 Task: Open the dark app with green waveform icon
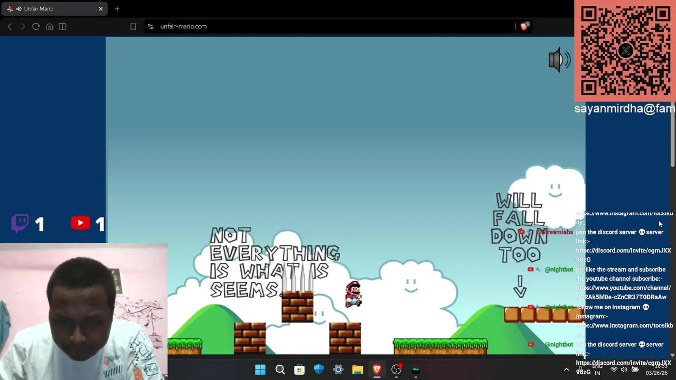click(416, 370)
